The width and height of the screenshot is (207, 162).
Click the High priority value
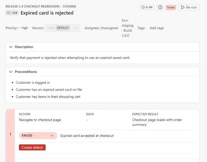(24, 28)
